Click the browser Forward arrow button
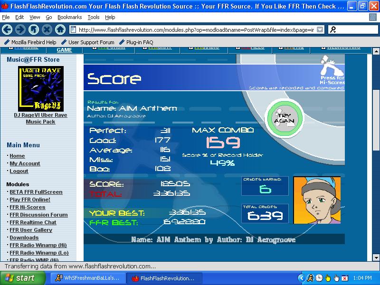380x285 pixels. (x=20, y=30)
